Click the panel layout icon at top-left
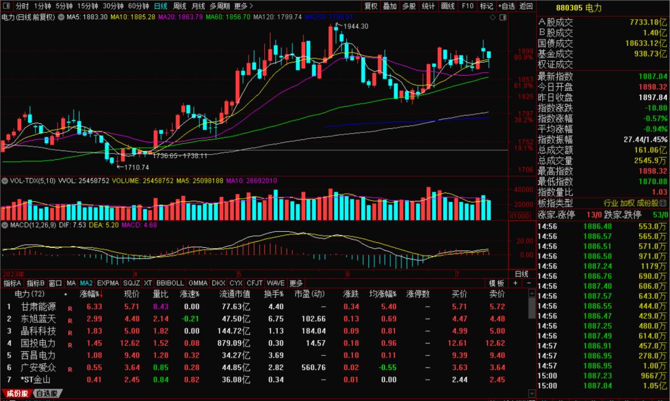This screenshot has width=670, height=401. click(x=6, y=6)
